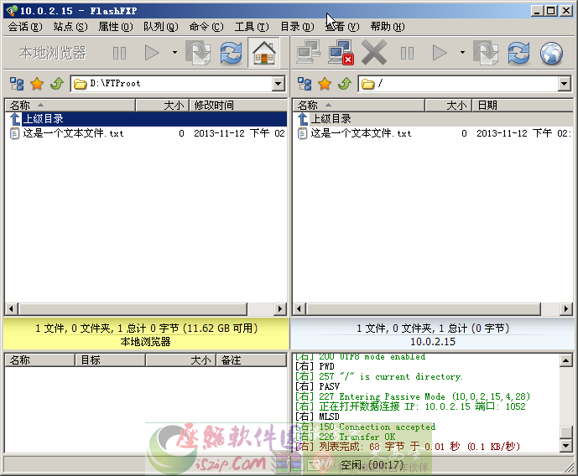Click the local pane transfer play button

tap(152, 53)
